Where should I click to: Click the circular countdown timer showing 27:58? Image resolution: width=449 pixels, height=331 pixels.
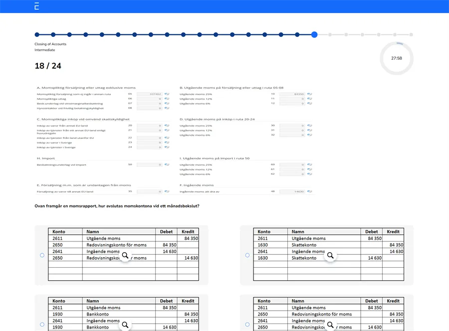(x=396, y=58)
